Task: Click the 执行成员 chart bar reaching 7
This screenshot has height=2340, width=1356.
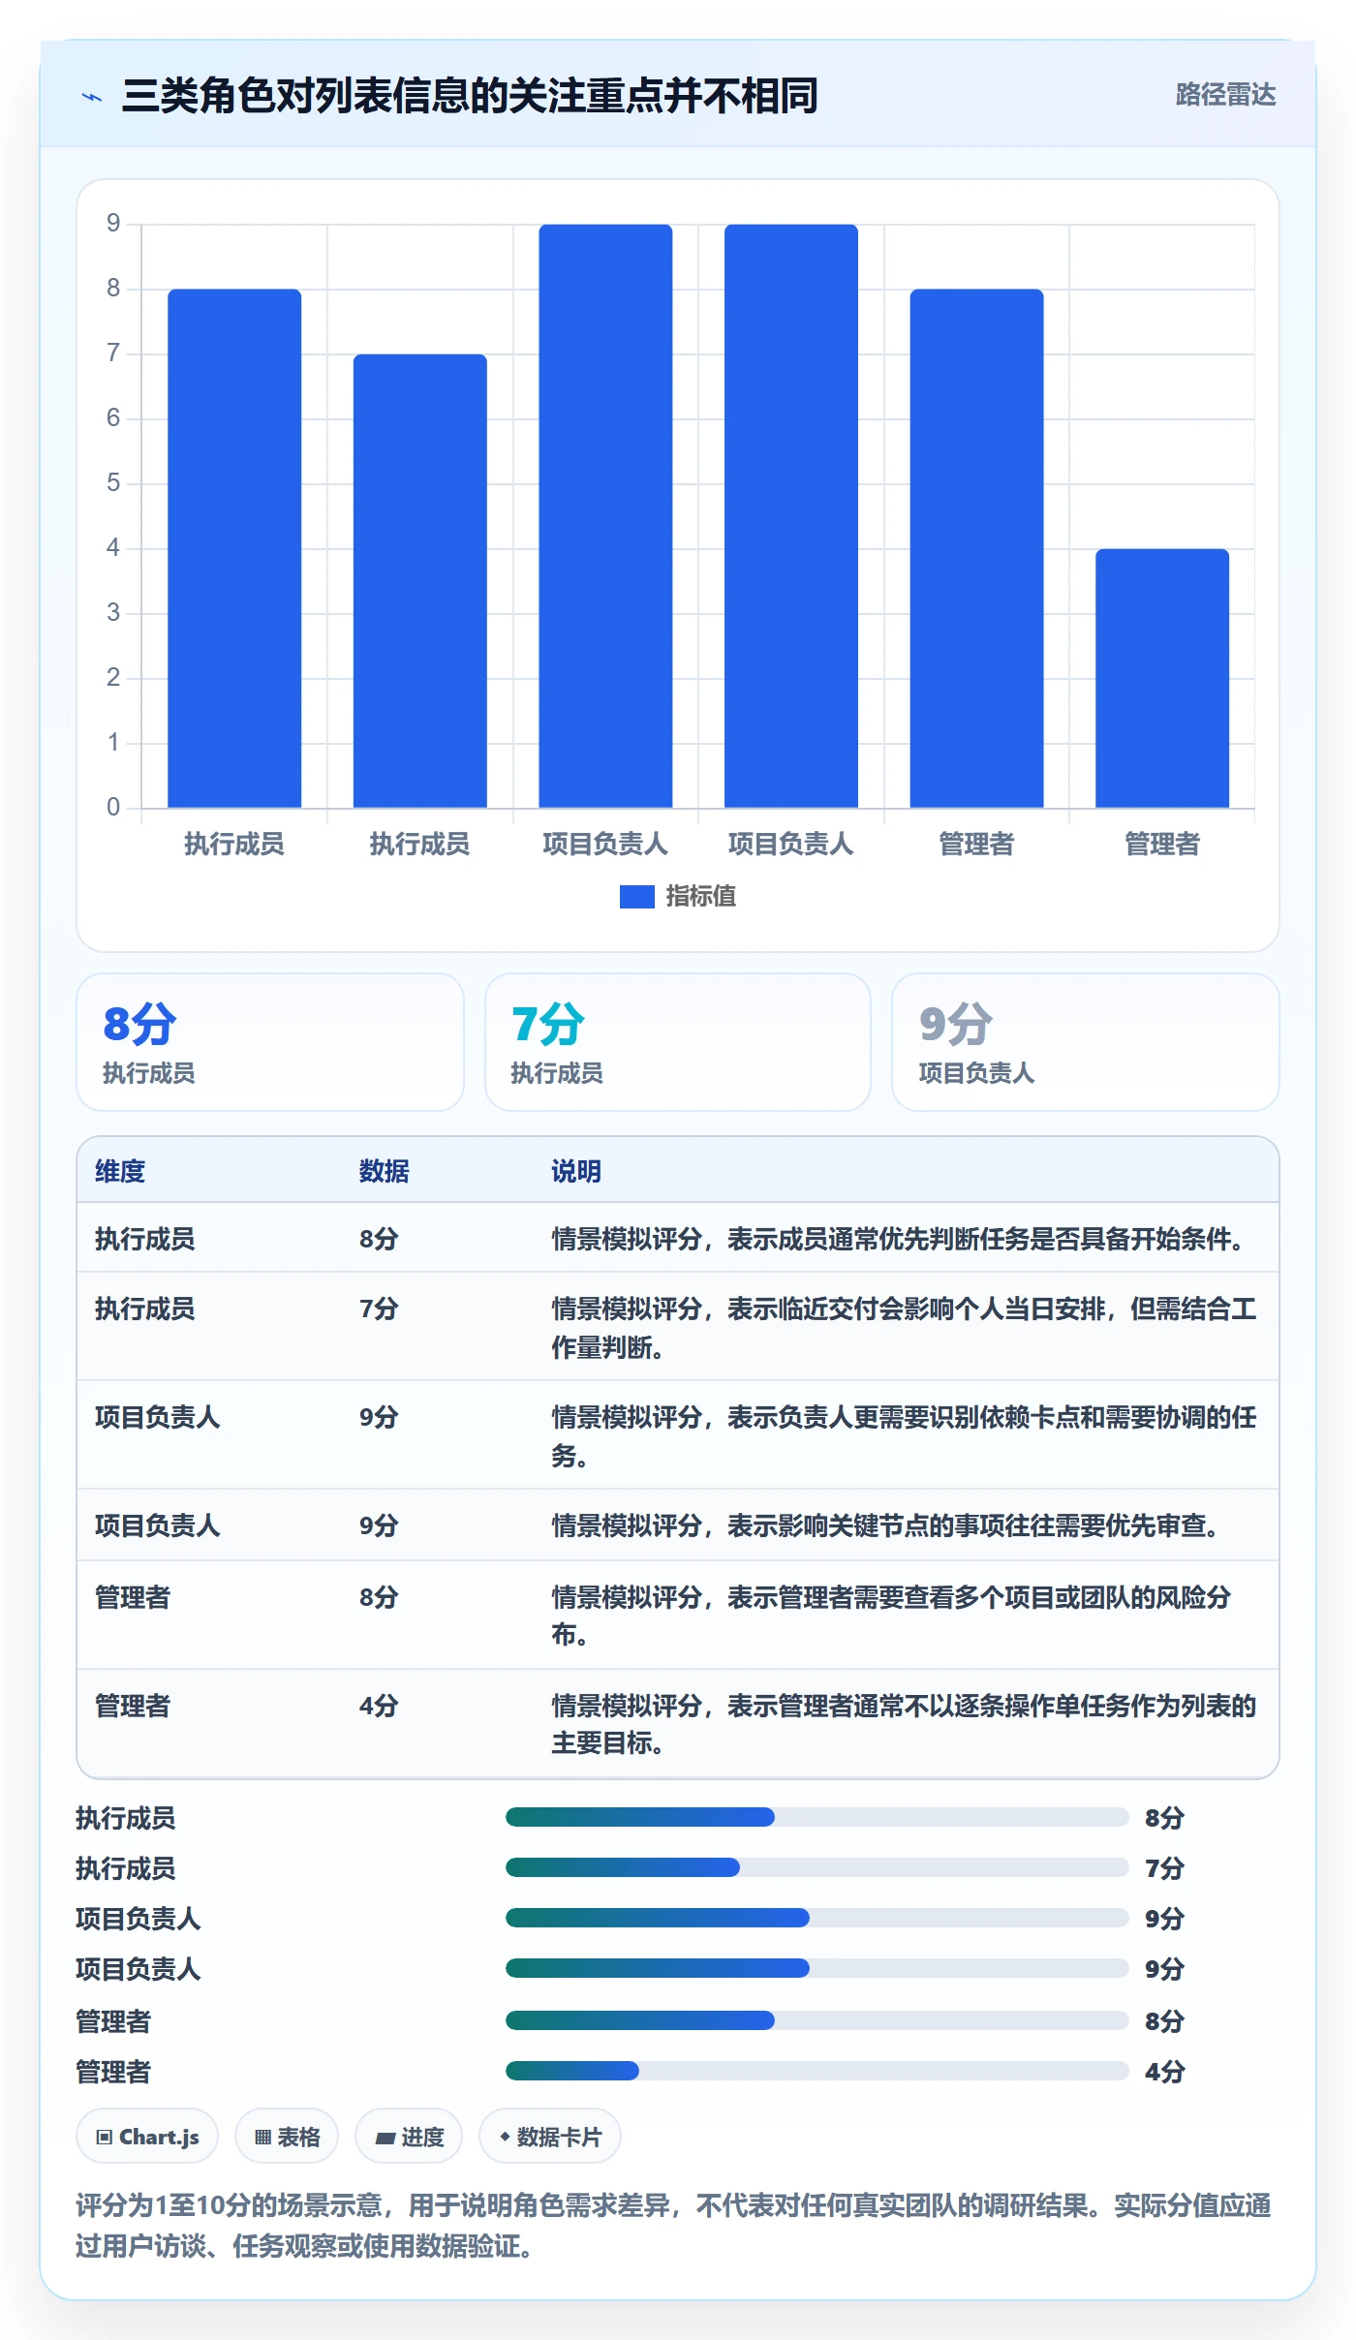Action: pyautogui.click(x=419, y=581)
